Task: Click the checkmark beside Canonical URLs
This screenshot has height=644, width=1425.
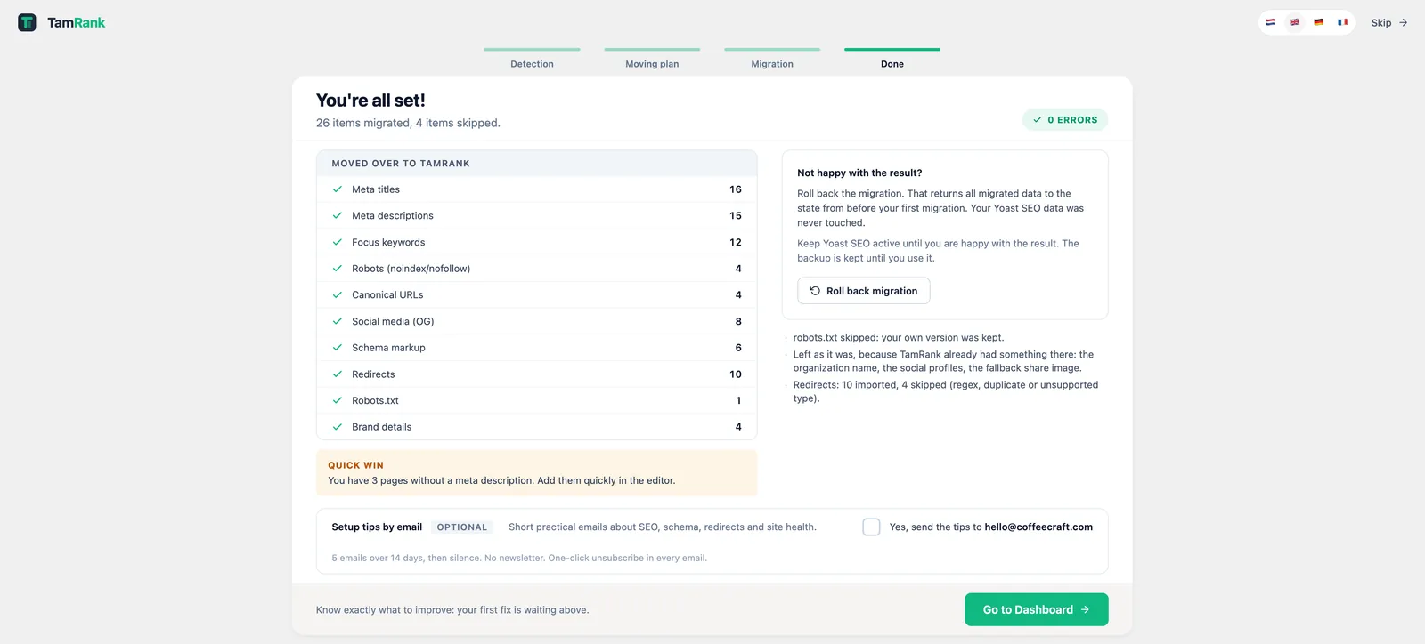Action: [x=338, y=294]
